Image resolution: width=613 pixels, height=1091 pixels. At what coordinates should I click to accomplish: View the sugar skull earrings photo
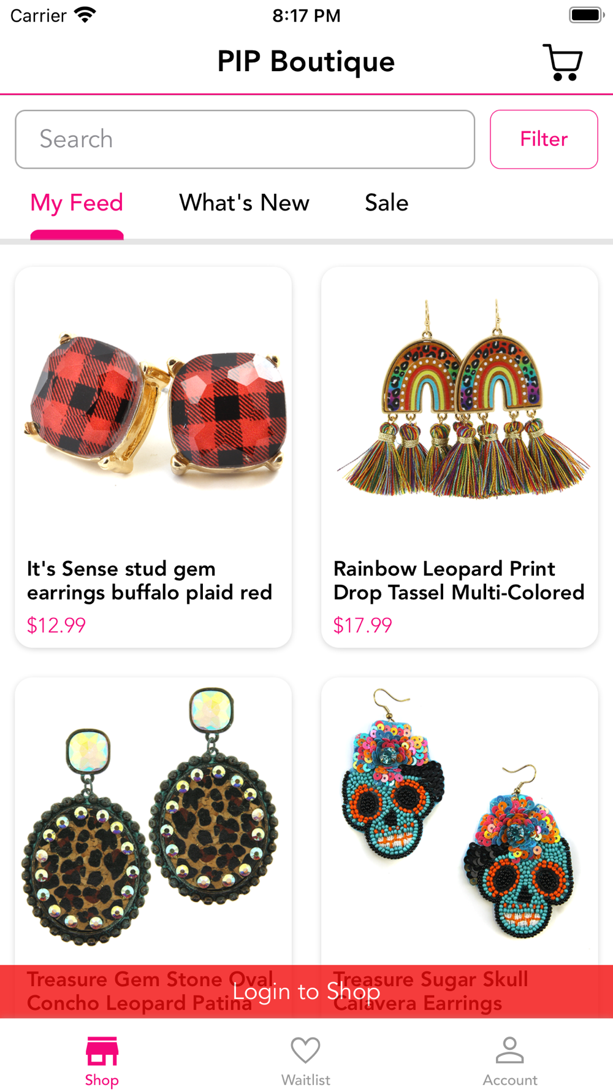coord(458,814)
